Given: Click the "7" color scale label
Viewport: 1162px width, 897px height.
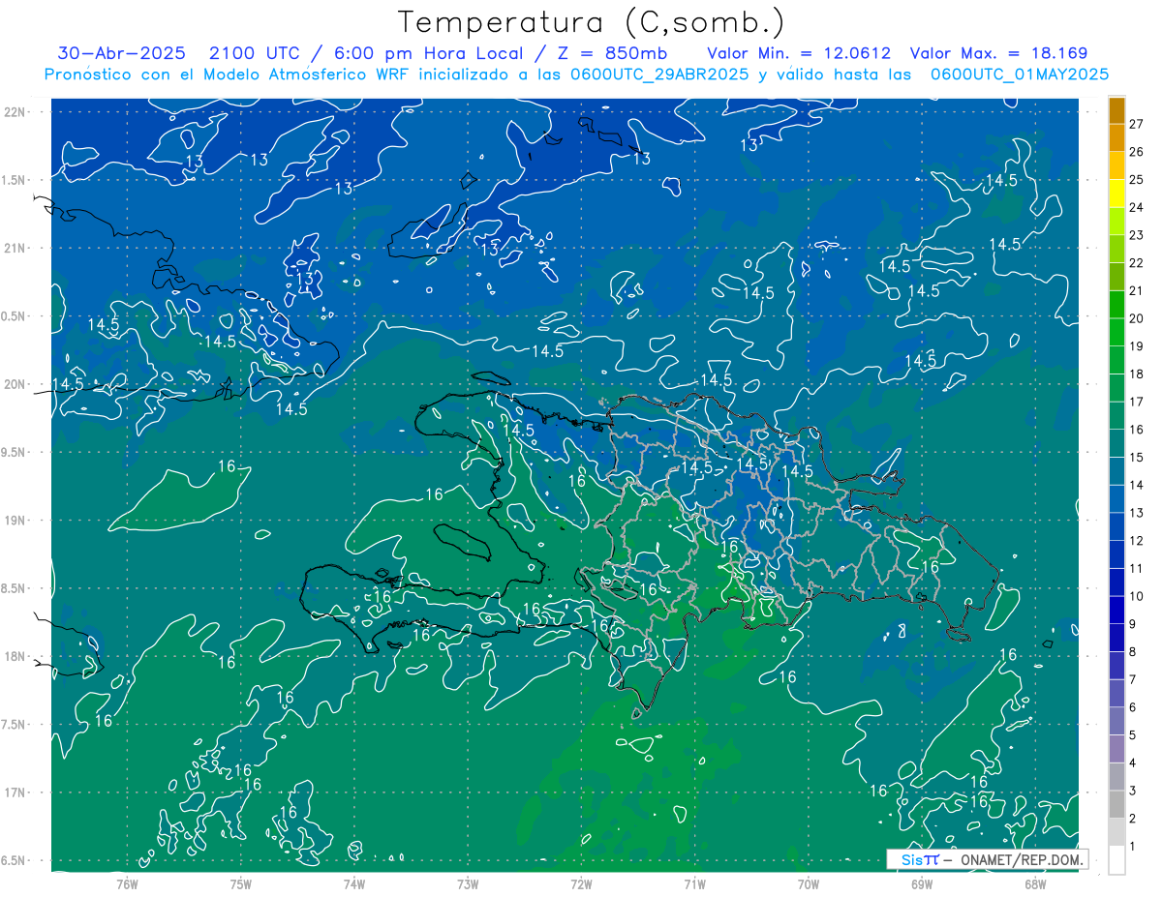Looking at the screenshot, I should click(1132, 679).
